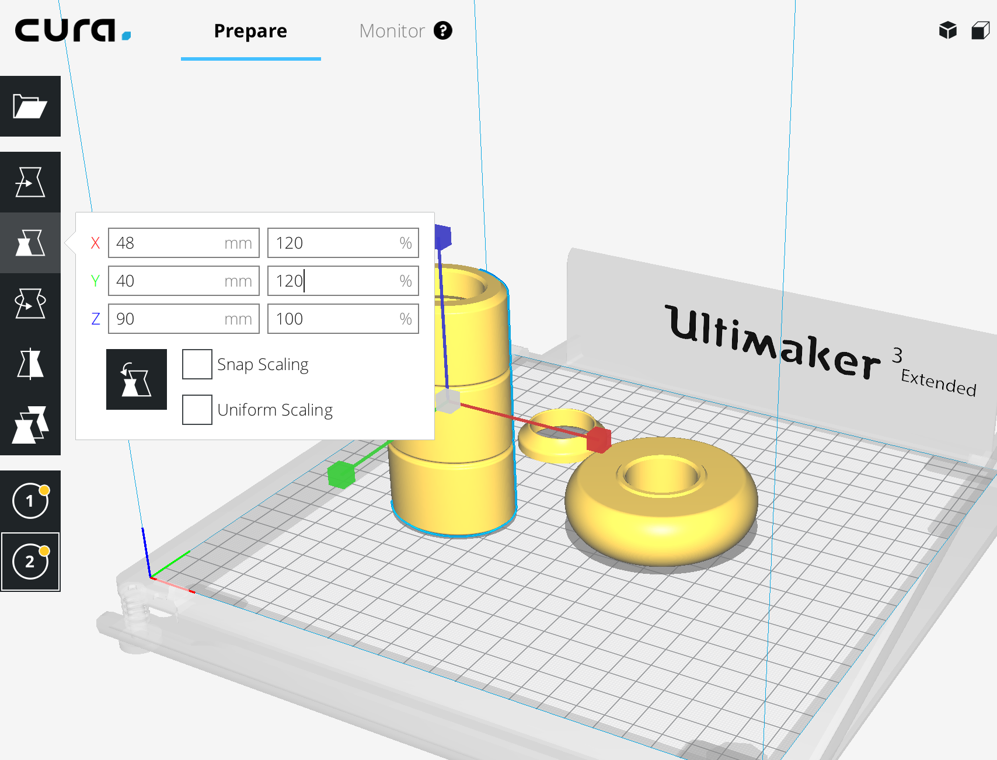
Task: Select the Scale tool in the sidebar
Action: tap(30, 243)
